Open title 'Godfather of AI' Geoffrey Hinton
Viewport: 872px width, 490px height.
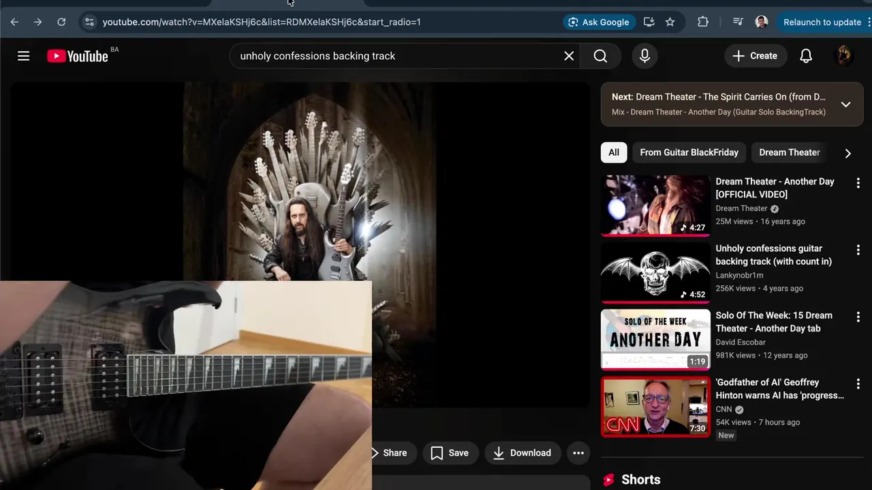pyautogui.click(x=780, y=389)
